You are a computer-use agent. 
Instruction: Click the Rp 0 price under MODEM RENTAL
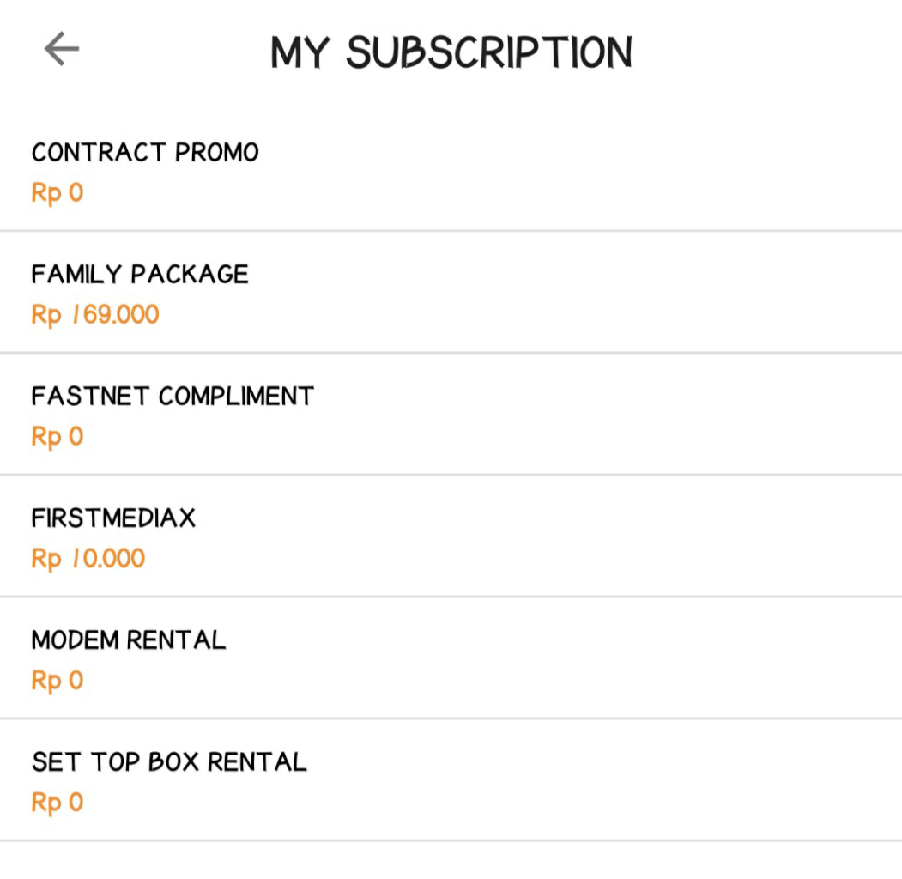coord(58,680)
